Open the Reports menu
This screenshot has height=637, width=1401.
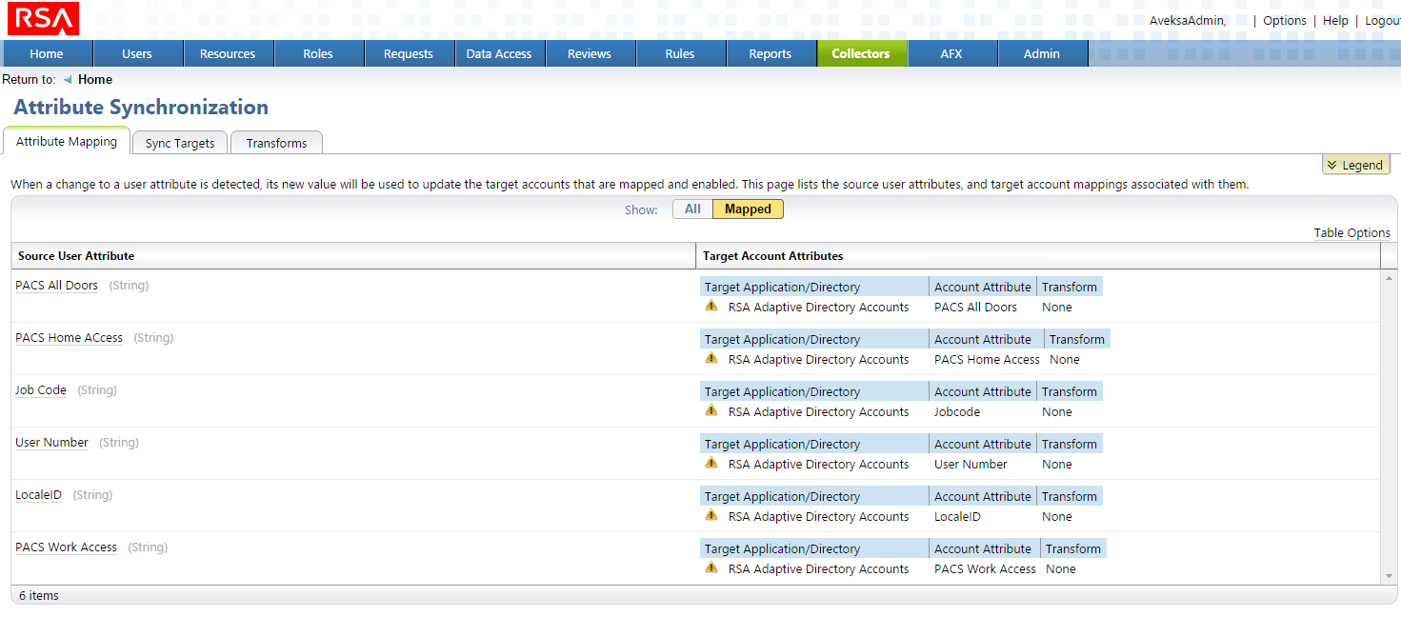771,53
